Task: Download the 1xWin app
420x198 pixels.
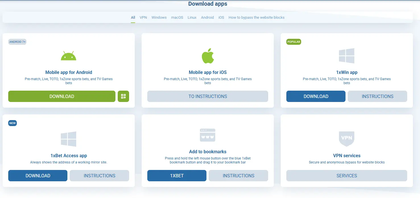Action: [316, 96]
